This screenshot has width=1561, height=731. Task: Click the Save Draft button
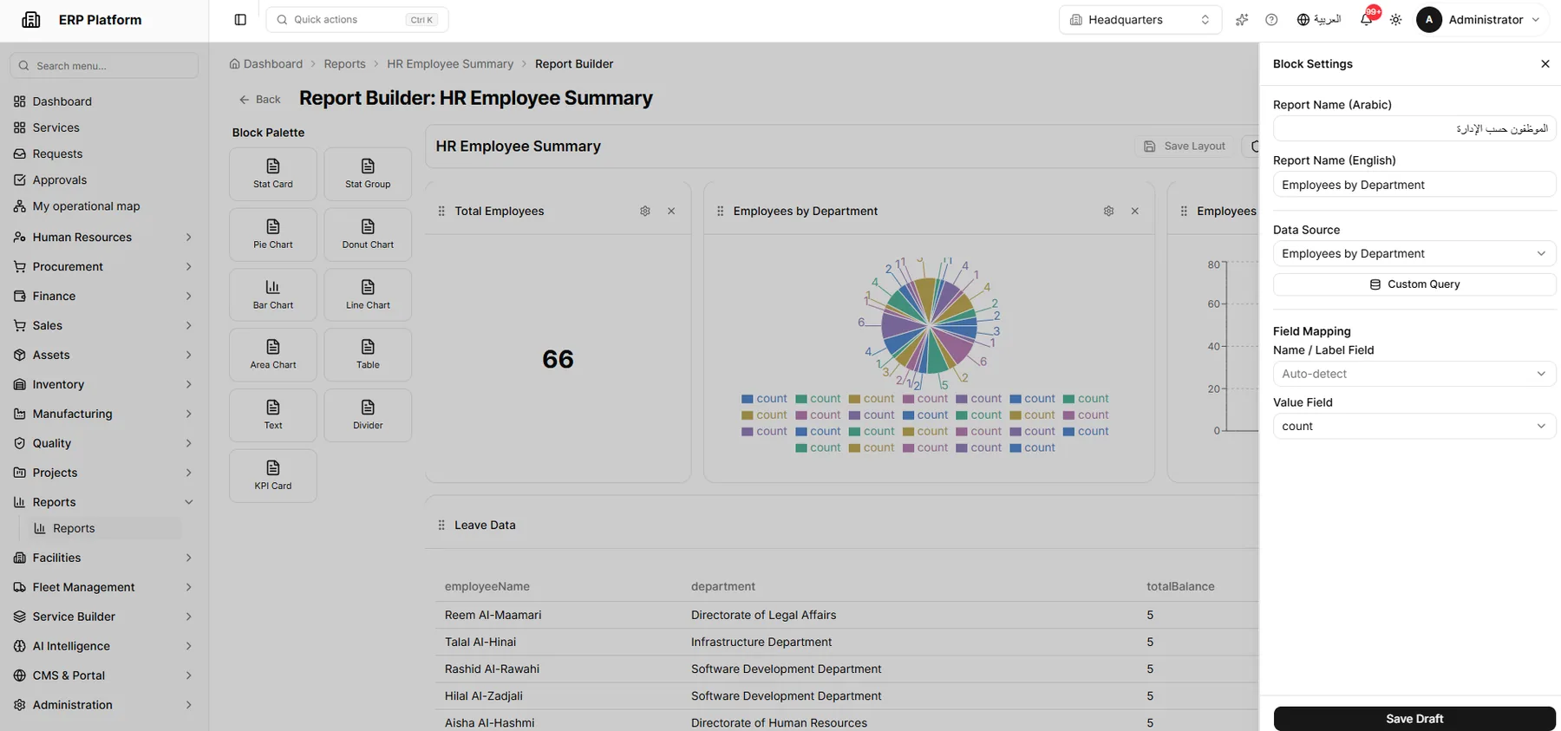(x=1414, y=719)
